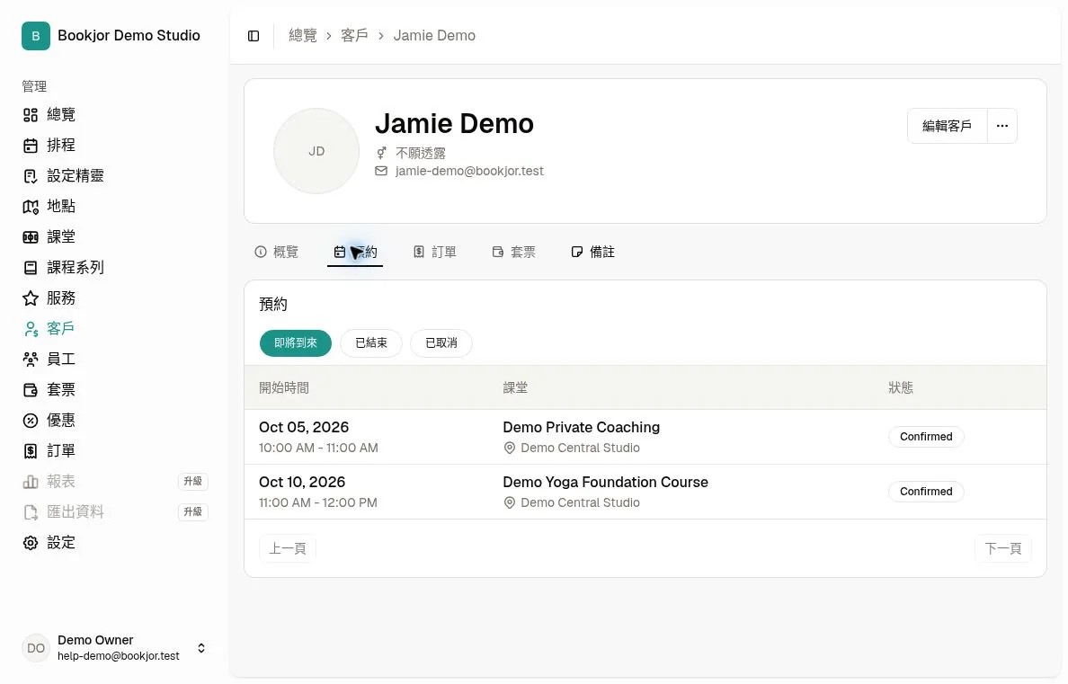Click the 套票 wallet icon in sidebar
Image resolution: width=1068 pixels, height=684 pixels.
[30, 390]
